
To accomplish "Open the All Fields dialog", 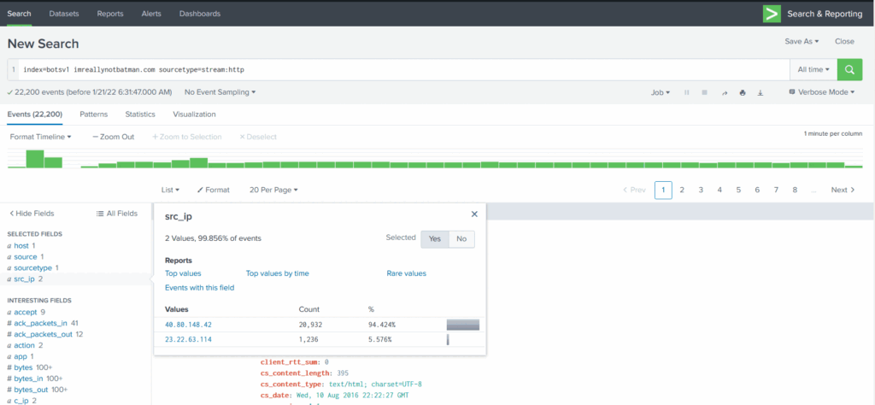I will tap(116, 213).
